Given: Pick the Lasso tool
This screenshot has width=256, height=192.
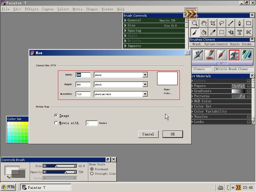Looking at the screenshot, I should [x=222, y=23].
